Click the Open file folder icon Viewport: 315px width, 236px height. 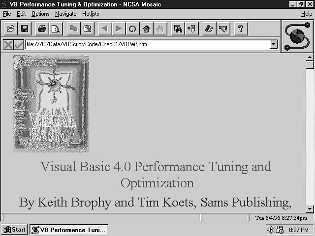(10, 29)
